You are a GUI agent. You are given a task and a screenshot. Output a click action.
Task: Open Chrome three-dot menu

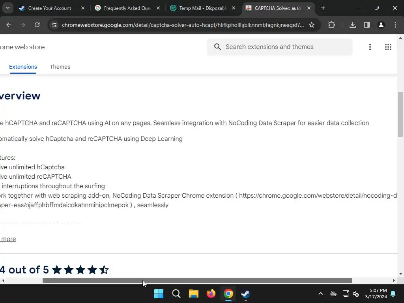click(x=395, y=25)
